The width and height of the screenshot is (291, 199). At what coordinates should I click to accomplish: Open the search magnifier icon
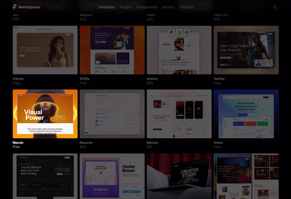(x=275, y=7)
